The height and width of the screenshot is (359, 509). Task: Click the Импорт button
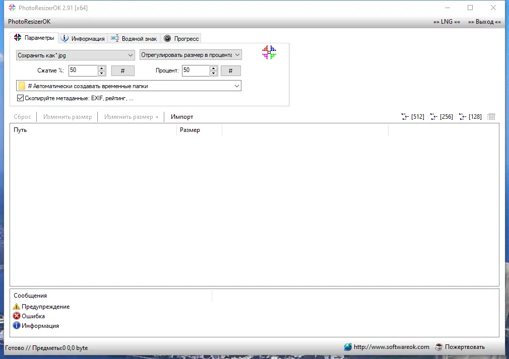click(x=181, y=116)
